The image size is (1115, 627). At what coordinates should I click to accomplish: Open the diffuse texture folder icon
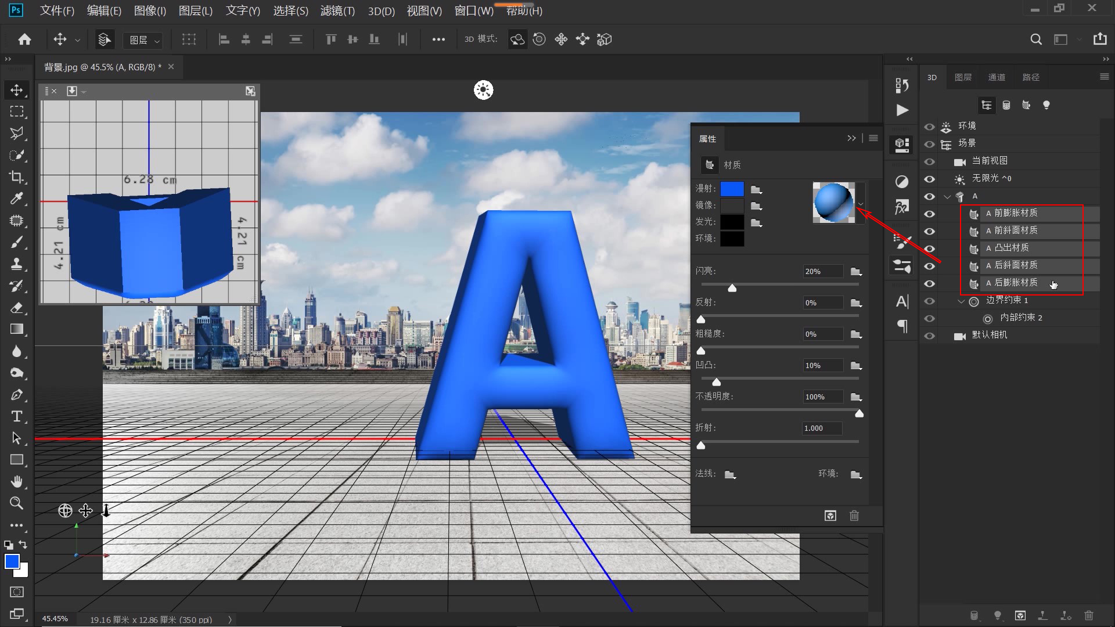pos(756,189)
